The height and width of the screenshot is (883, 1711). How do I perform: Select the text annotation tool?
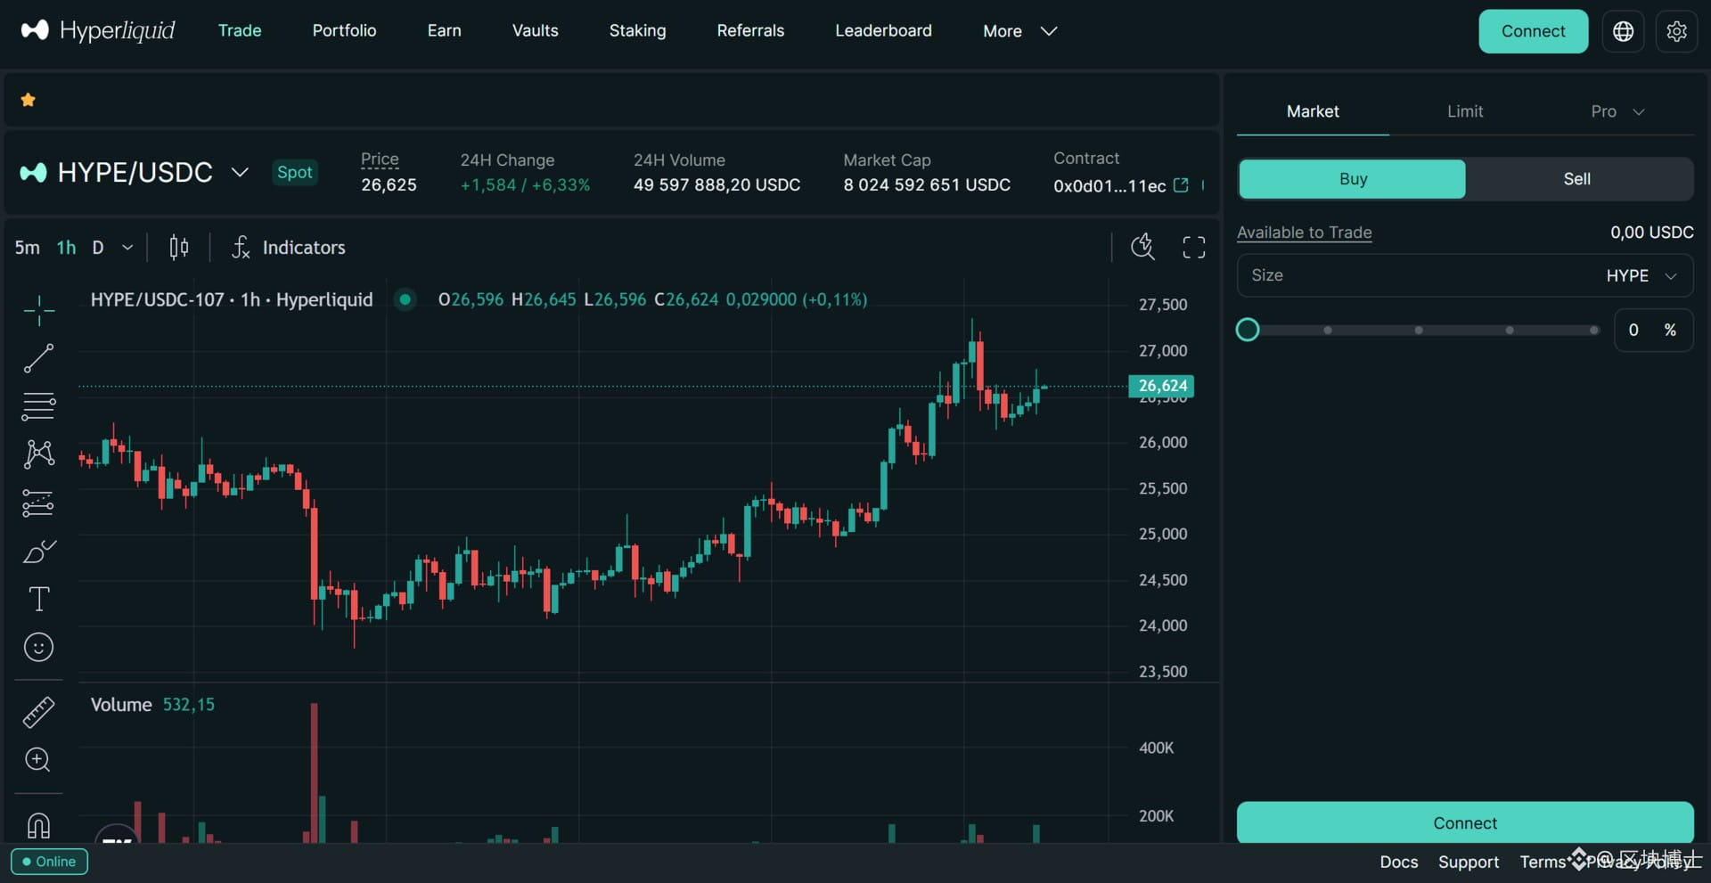pyautogui.click(x=38, y=599)
